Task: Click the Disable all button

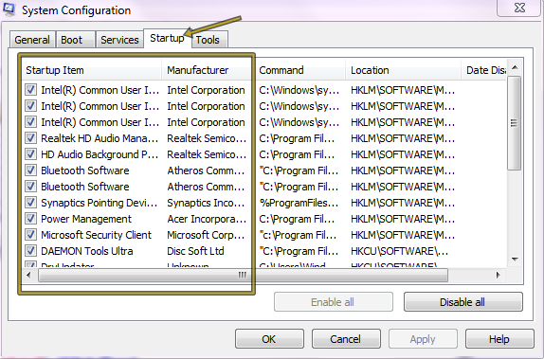Action: tap(462, 302)
